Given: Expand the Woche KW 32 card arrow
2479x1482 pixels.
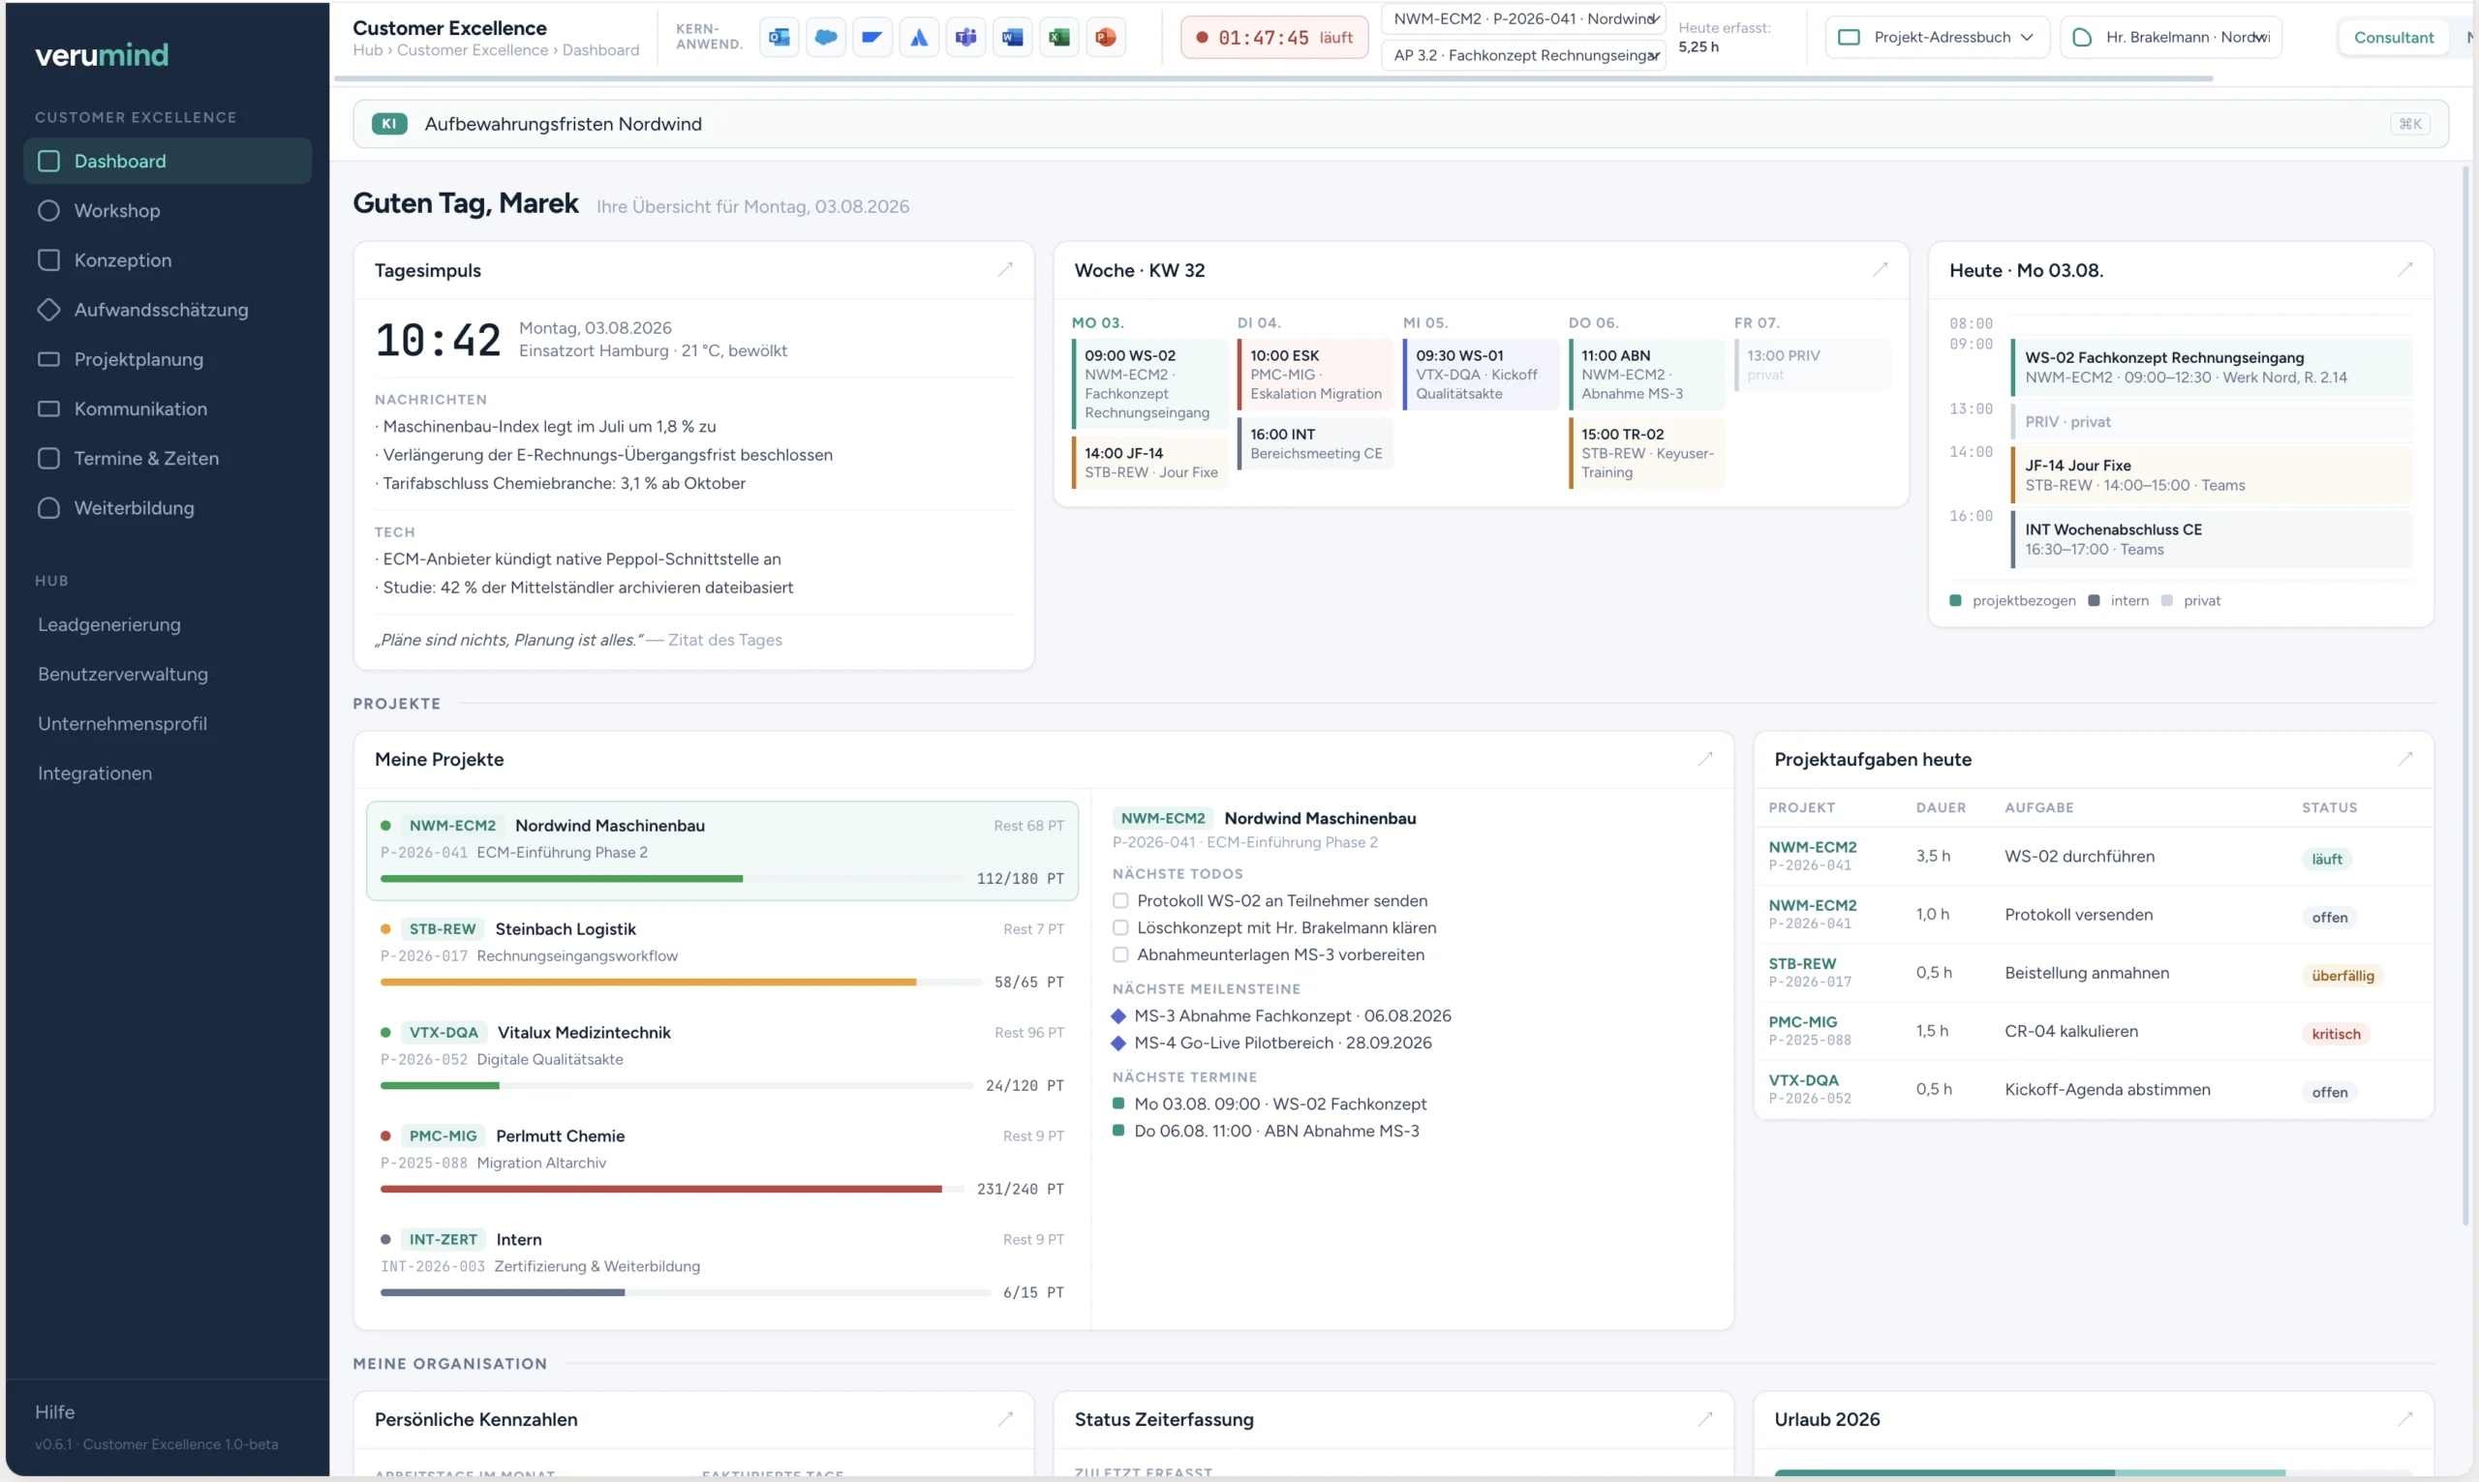Looking at the screenshot, I should click(x=1881, y=270).
